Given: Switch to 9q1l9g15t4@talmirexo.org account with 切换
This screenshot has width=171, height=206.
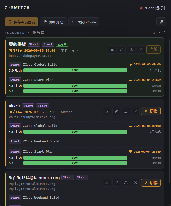Looking at the screenshot, I should (151, 183).
